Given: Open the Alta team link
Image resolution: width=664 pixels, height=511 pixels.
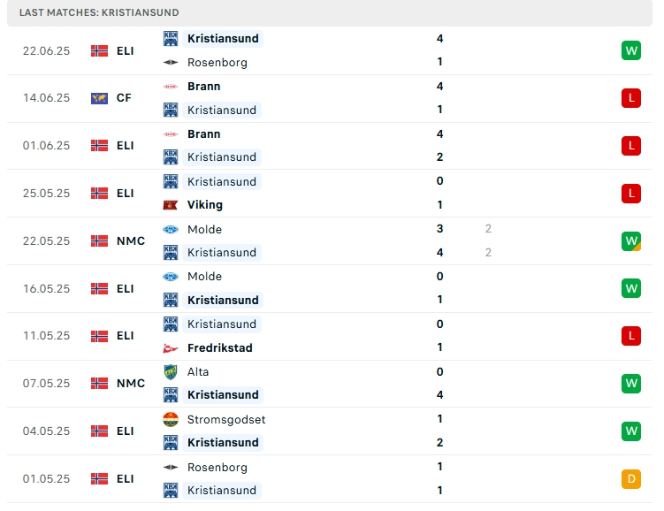Looking at the screenshot, I should 198,372.
